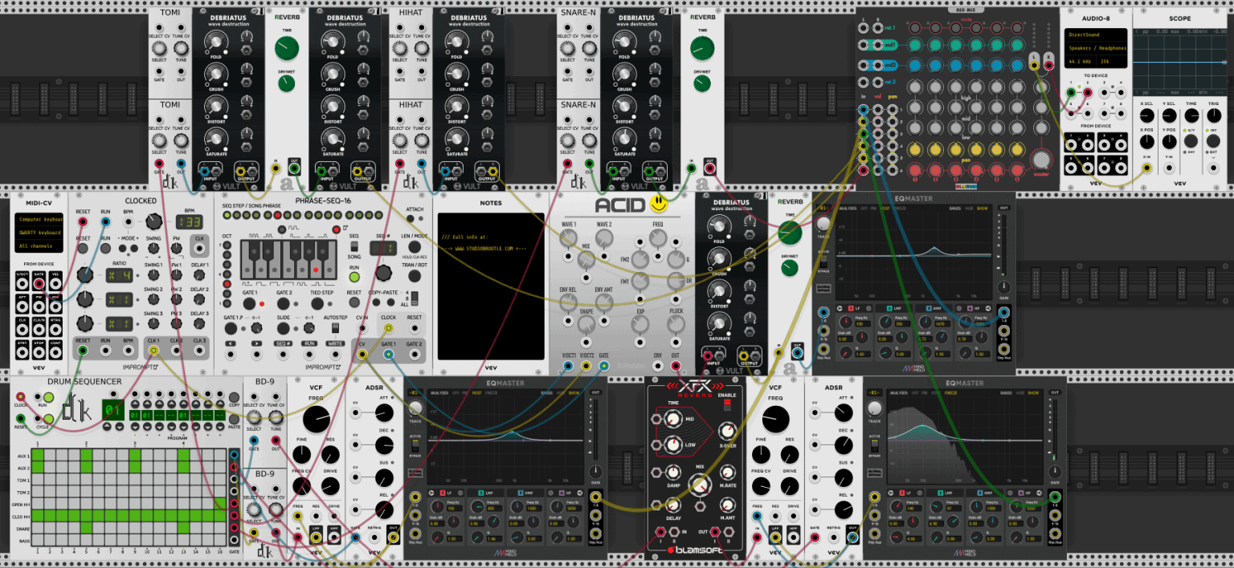Flip the ACTIVE/BYPASS switch on EQMASTER
The height and width of the screenshot is (568, 1234).
point(823,262)
